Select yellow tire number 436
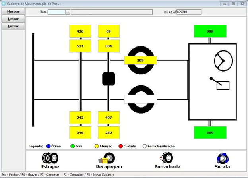Image resolution: width=248 pixels, height=178 pixels. [x=80, y=31]
